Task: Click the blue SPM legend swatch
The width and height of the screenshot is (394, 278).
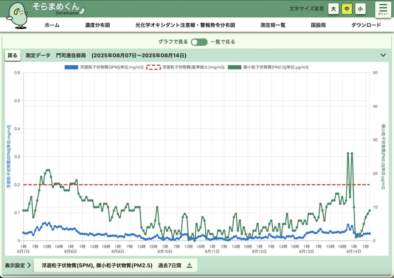Action: (x=71, y=67)
